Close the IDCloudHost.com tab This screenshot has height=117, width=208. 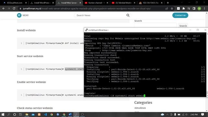26,3
